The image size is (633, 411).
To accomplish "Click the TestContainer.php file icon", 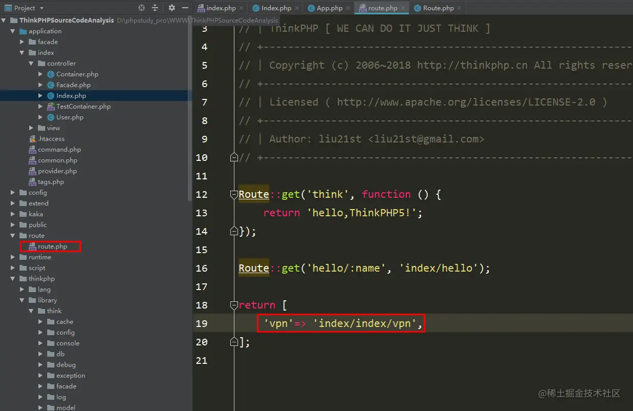I will pyautogui.click(x=51, y=107).
